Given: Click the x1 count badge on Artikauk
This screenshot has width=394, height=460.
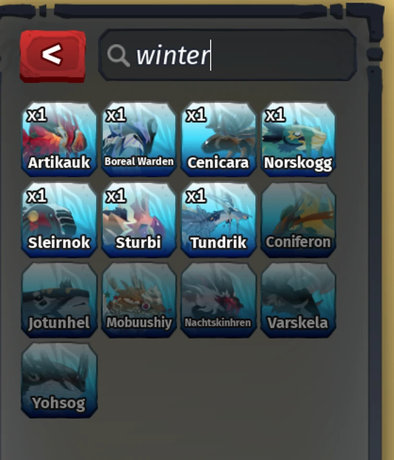Looking at the screenshot, I should tap(37, 115).
